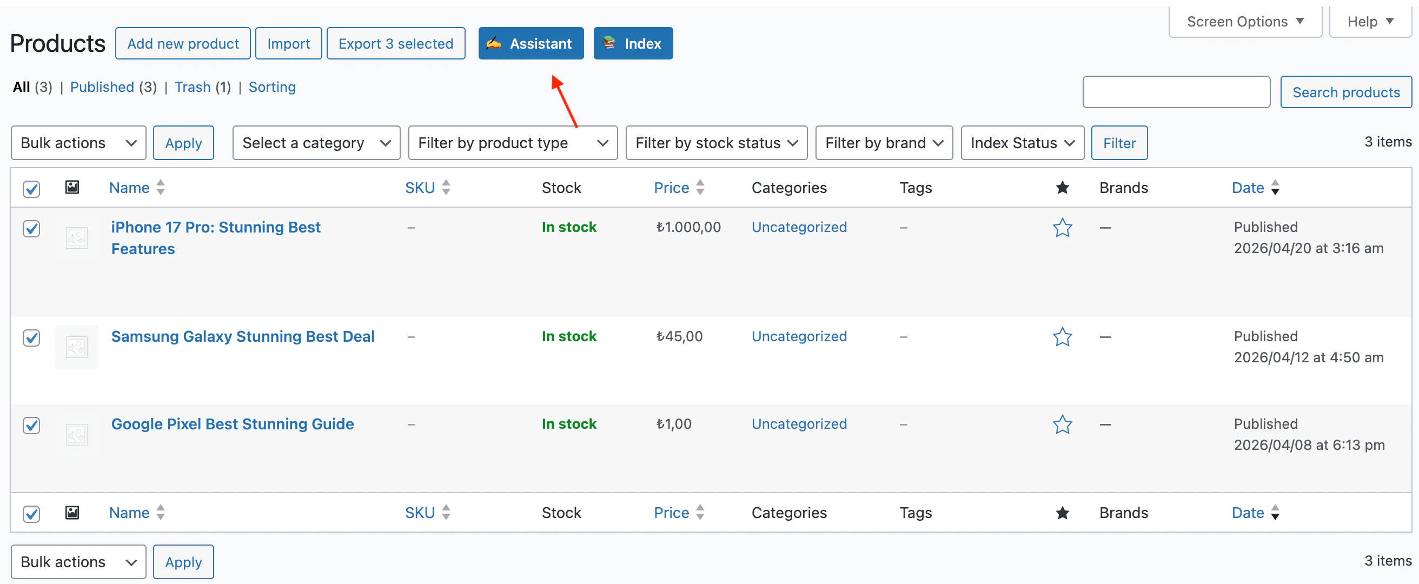Open Samsung Galaxy placeholder thumbnail
The width and height of the screenshot is (1419, 584).
coord(77,347)
